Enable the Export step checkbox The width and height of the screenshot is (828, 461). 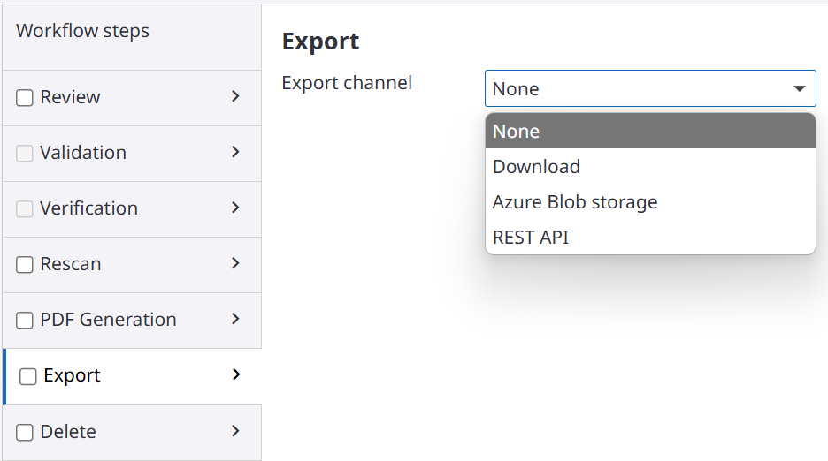tap(28, 376)
